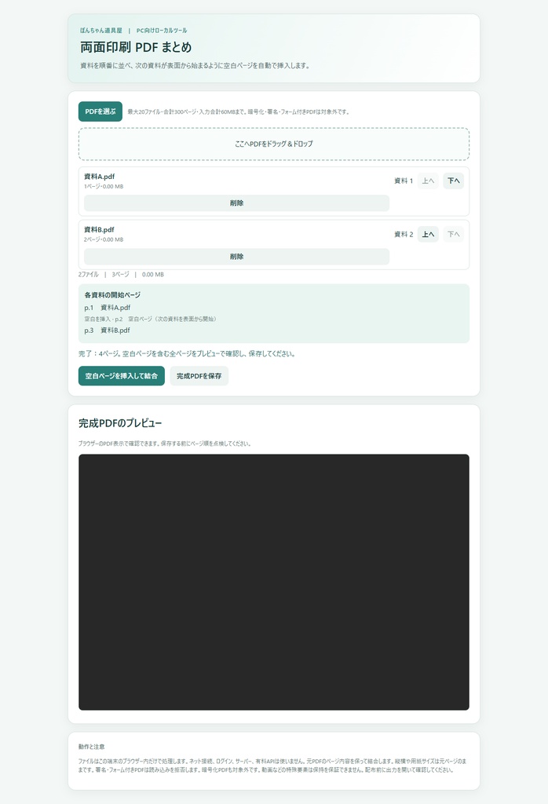
Task: Click the dark PDF preview area
Action: (274, 582)
